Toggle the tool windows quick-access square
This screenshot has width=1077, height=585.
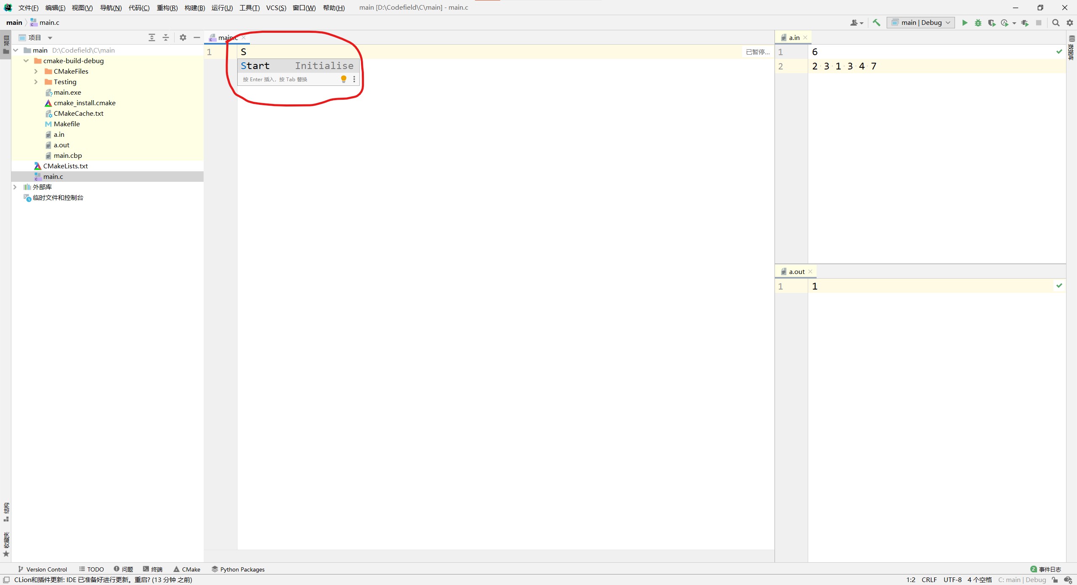pyautogui.click(x=6, y=580)
